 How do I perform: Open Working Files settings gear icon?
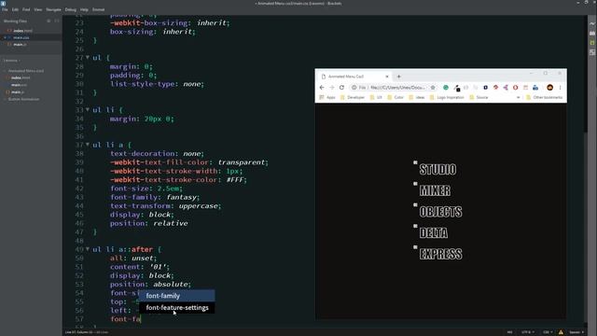point(49,21)
